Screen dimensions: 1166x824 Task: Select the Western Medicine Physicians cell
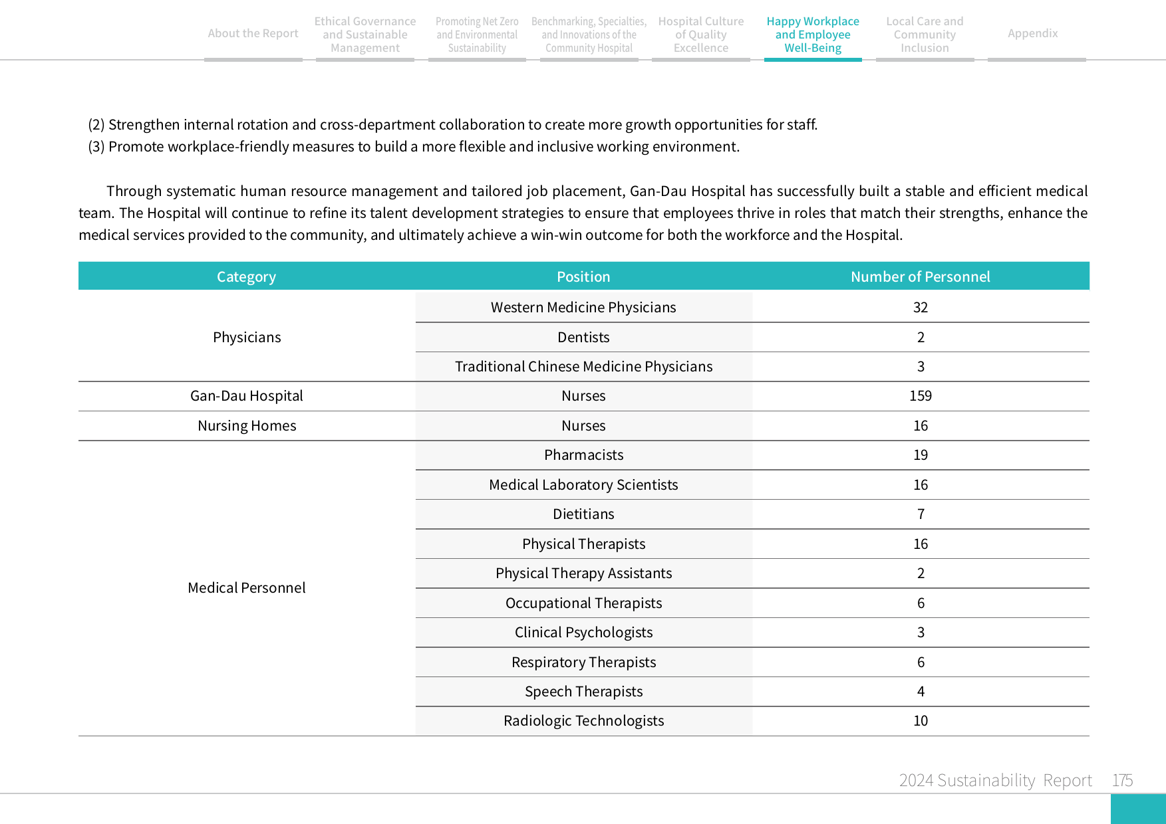tap(583, 307)
